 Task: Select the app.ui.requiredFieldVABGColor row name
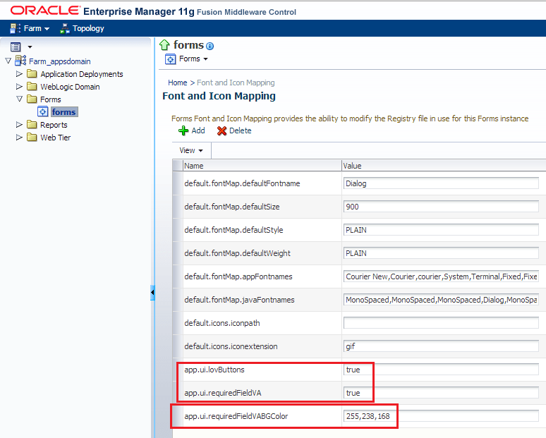click(x=236, y=416)
